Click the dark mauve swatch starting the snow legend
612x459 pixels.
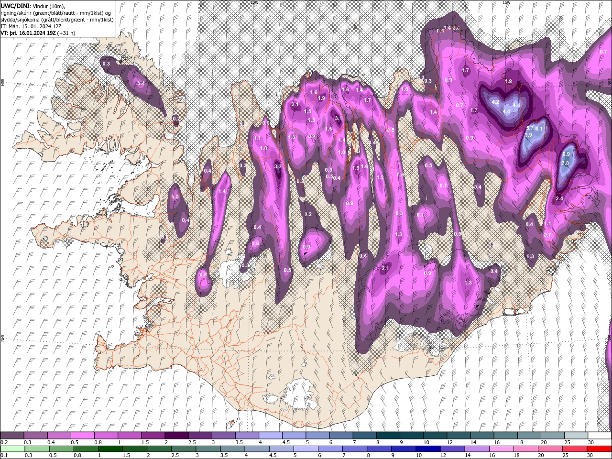coord(12,435)
